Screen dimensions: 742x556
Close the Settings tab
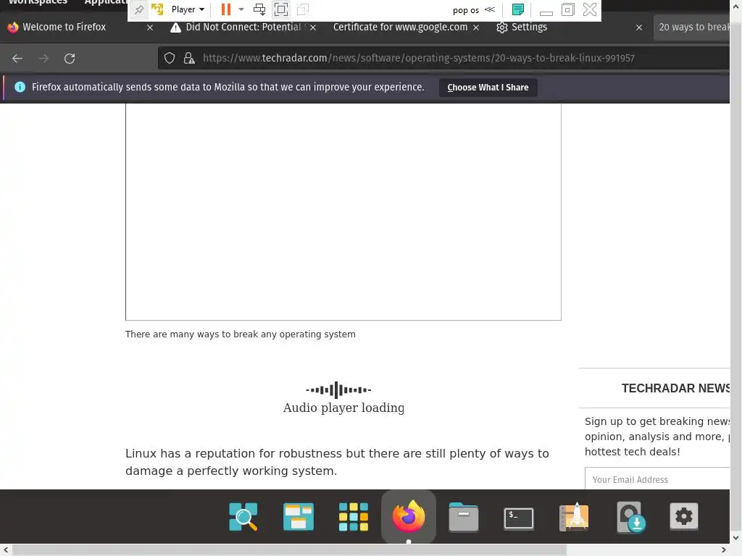(639, 28)
